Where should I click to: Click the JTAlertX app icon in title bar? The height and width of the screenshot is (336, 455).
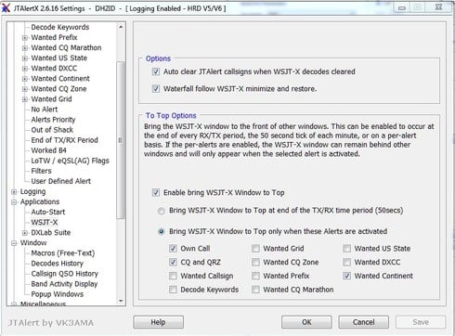[6, 8]
